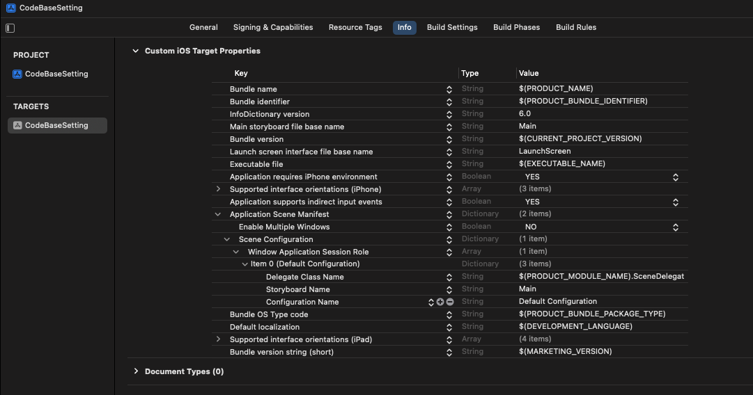This screenshot has height=395, width=753.
Task: Open key stepper for Configuration Name
Action: tap(430, 302)
